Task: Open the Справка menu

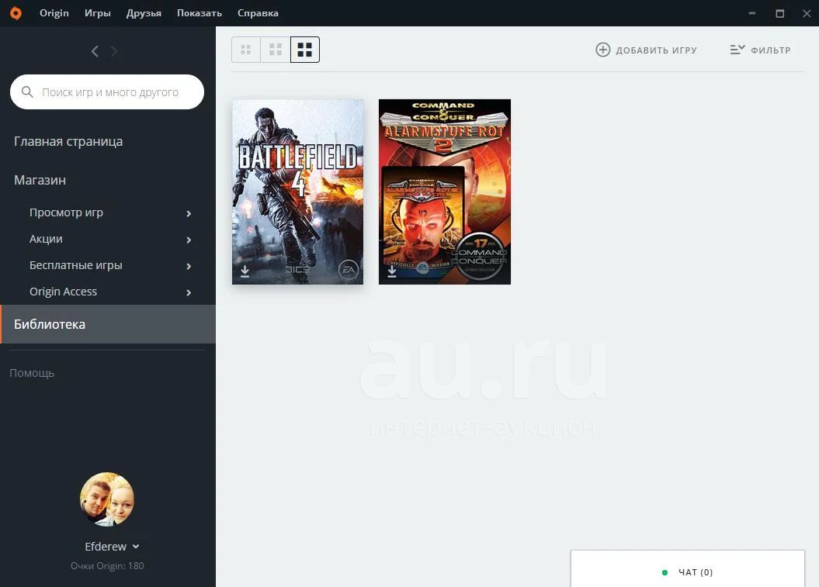Action: 258,13
